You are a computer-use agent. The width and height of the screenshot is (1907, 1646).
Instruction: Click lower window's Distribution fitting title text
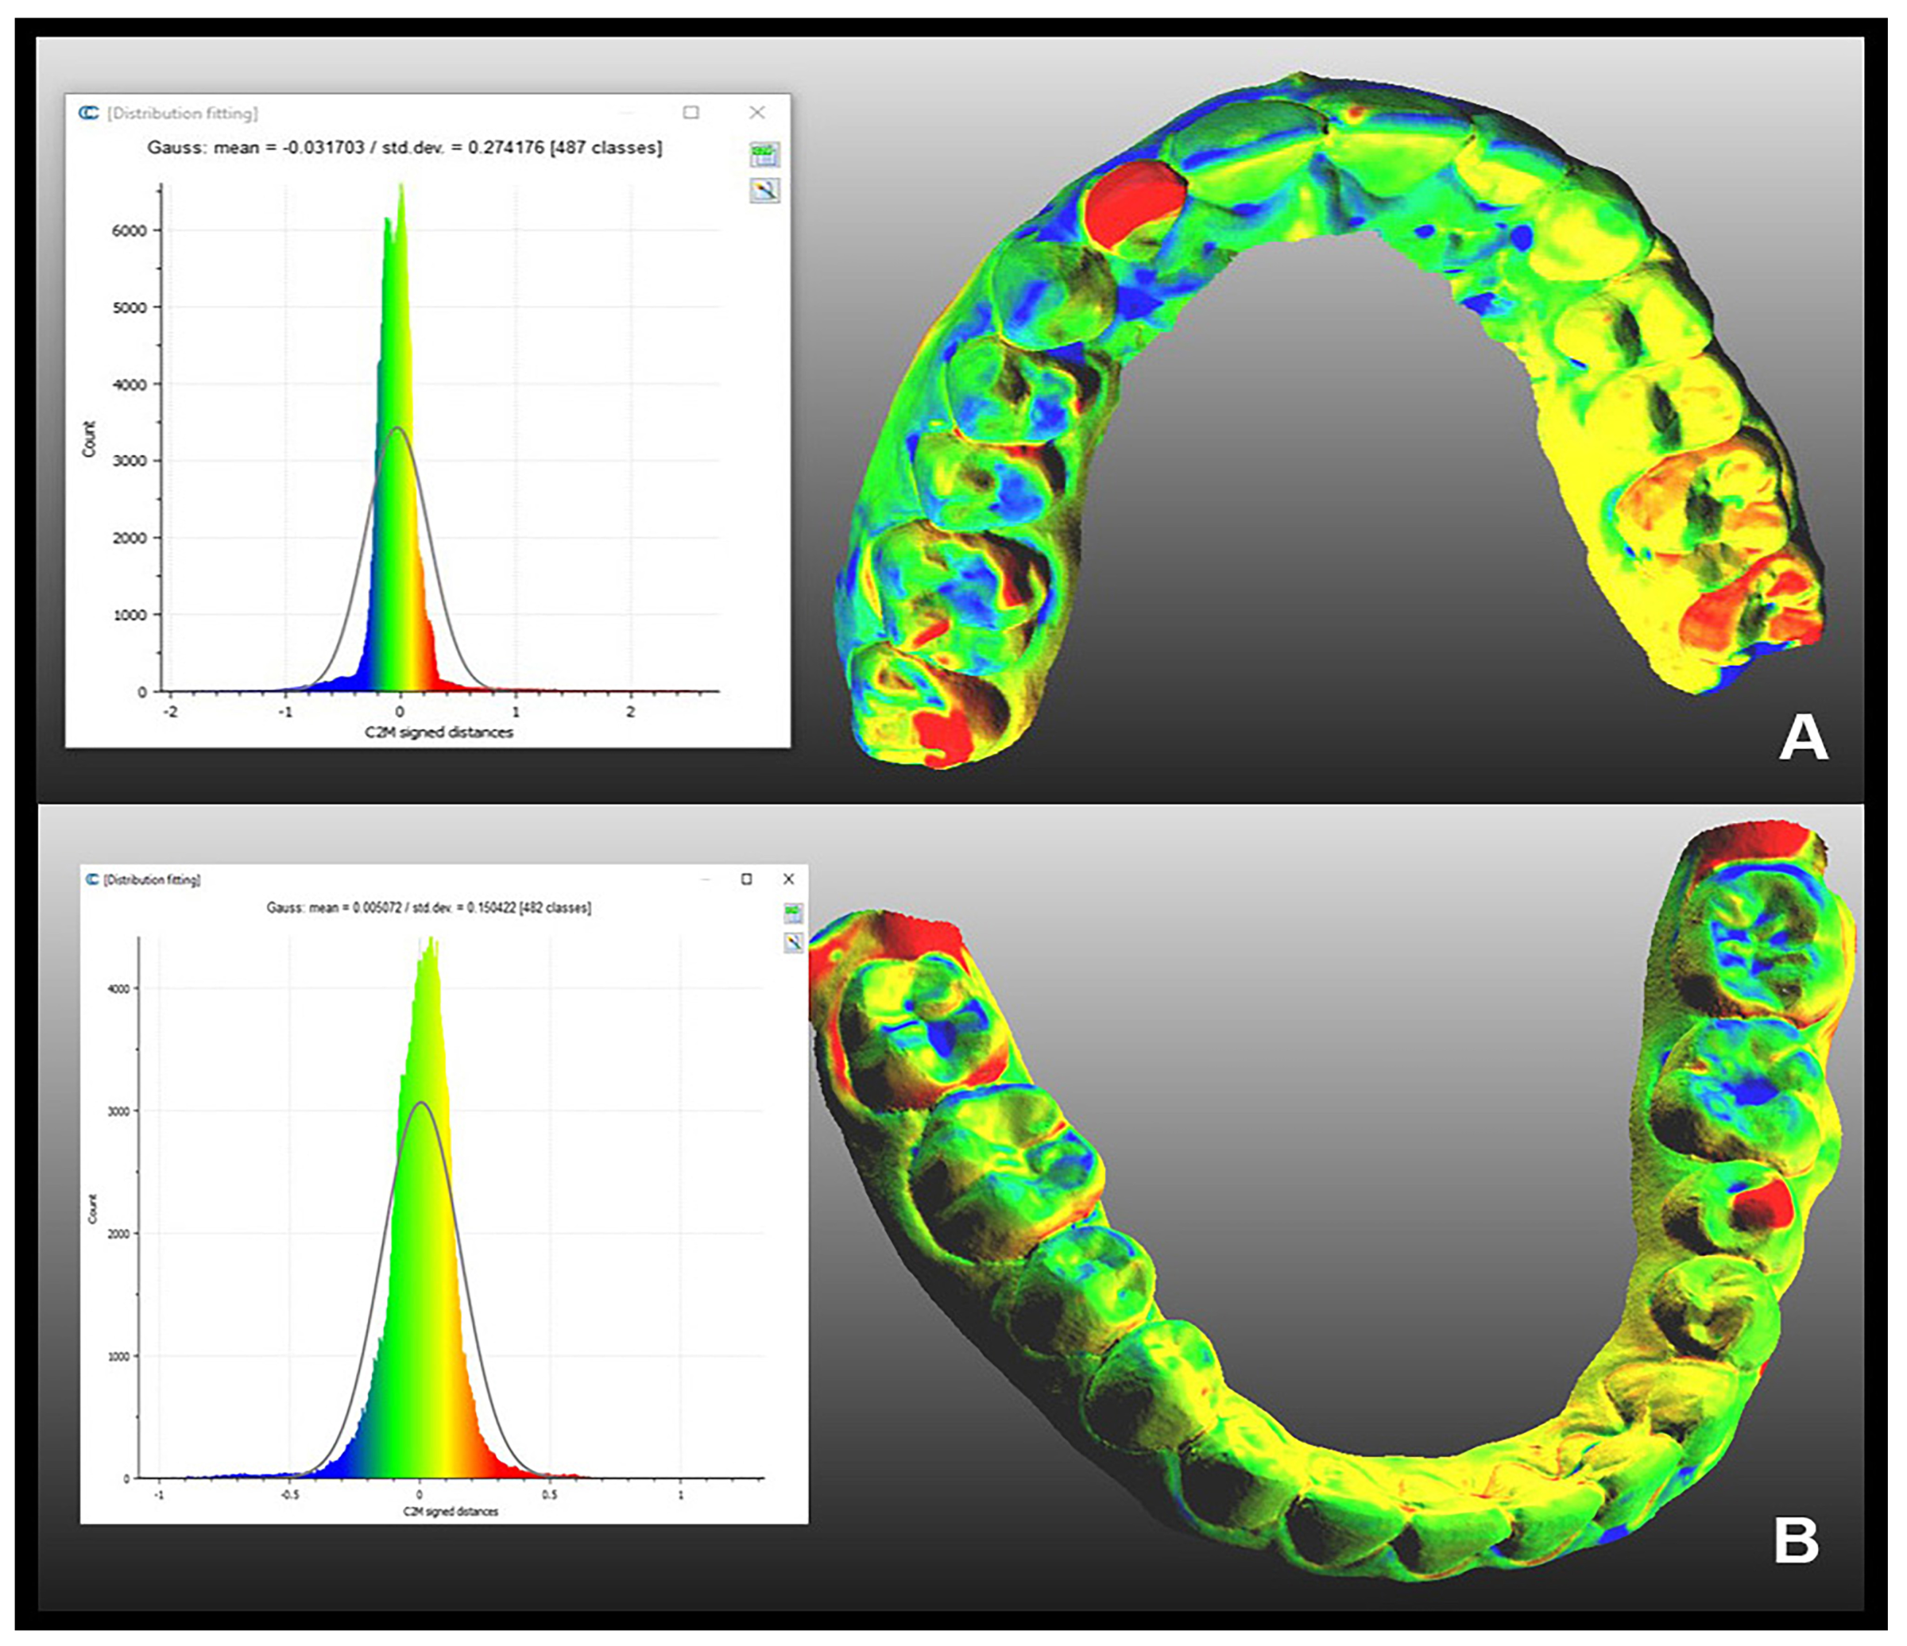(152, 879)
